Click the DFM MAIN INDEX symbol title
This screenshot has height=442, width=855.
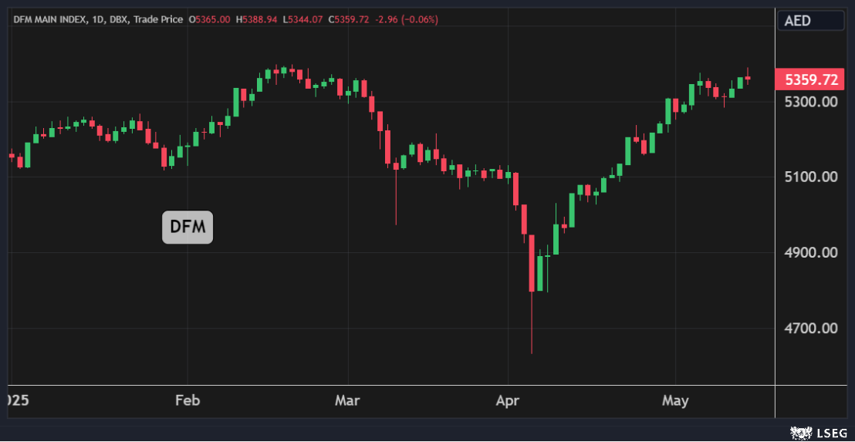point(51,19)
